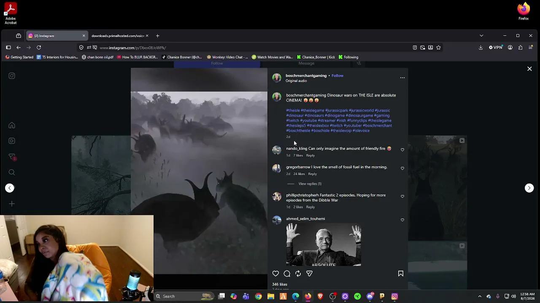Save the post with the bookmark icon
The image size is (540, 303).
click(x=401, y=274)
